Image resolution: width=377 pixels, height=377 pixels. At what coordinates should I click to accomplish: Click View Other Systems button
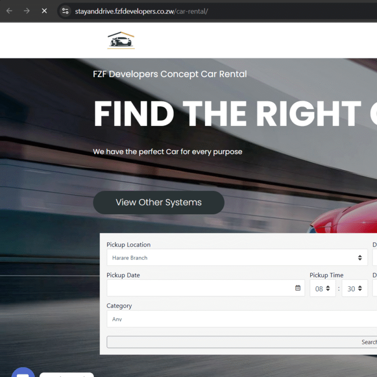pos(159,202)
